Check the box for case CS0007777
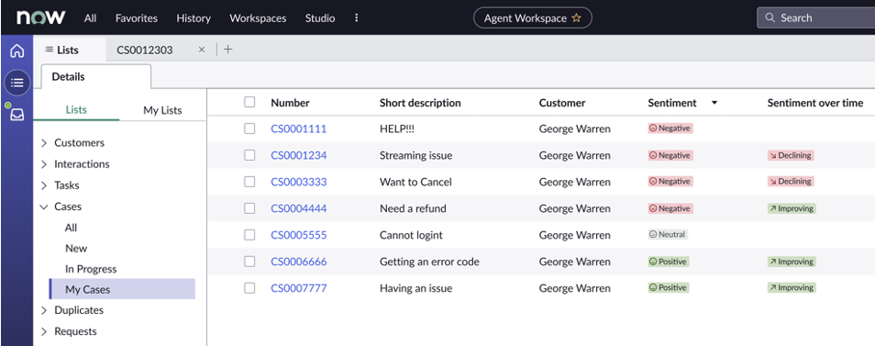The image size is (875, 346). 249,288
